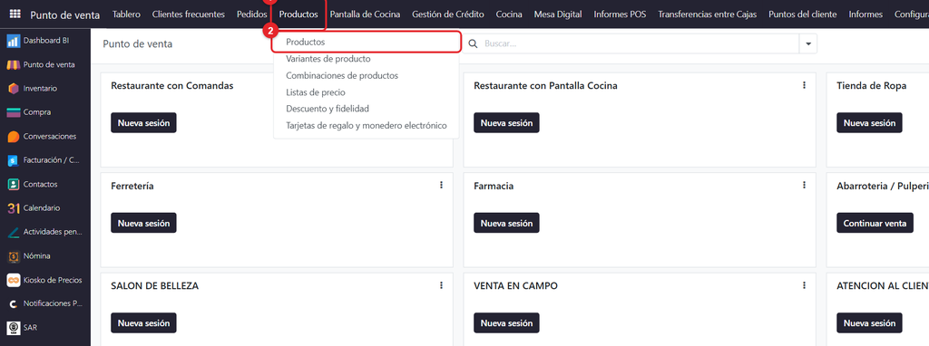Start Nueva sesión for SALON DE BELLEZA
The width and height of the screenshot is (929, 346).
(x=143, y=323)
